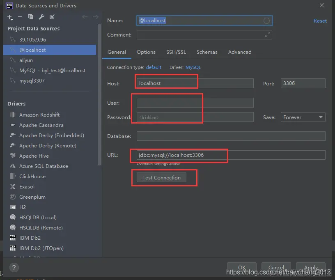This screenshot has width=335, height=280.
Task: Click the Password input field
Action: point(195,117)
